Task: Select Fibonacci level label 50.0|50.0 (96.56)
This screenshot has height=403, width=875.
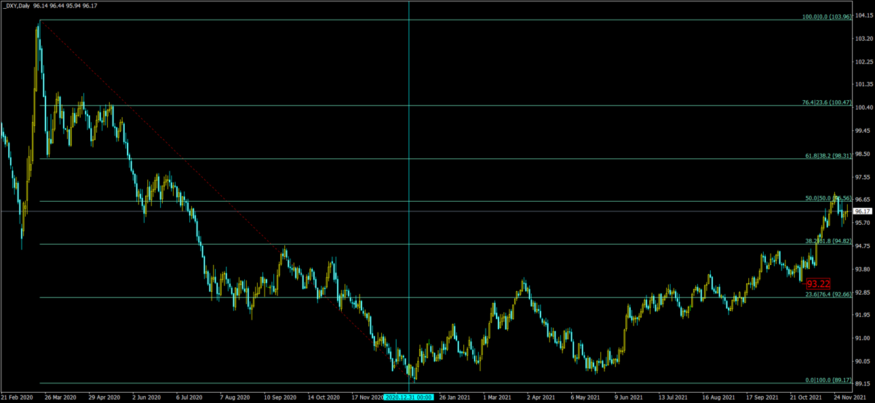Action: 828,198
